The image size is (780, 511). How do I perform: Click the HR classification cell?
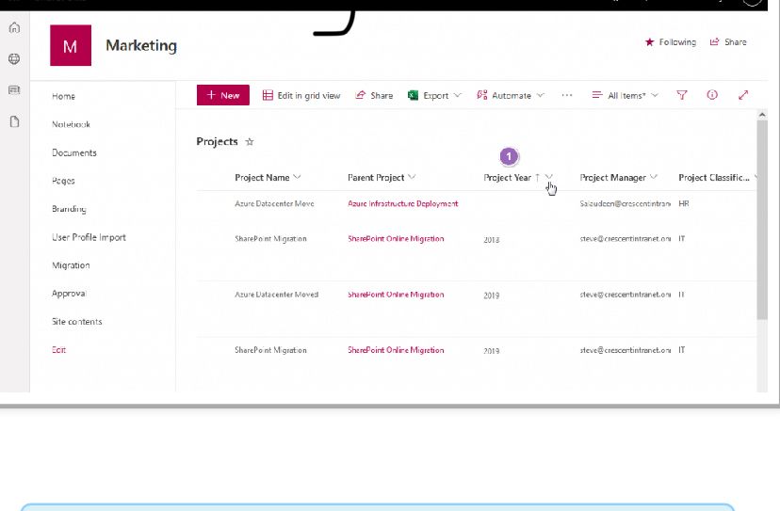(x=684, y=204)
